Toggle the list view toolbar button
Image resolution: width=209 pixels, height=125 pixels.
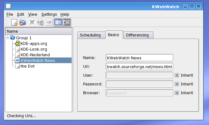[58, 22]
